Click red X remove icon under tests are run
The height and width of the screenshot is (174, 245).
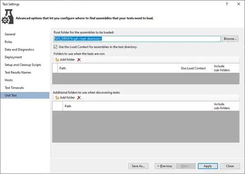pos(79,60)
